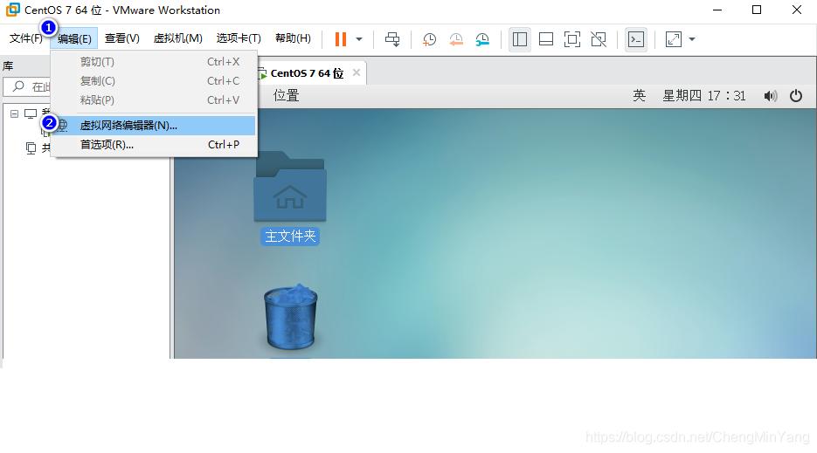817x453 pixels.
Task: Revert to previous snapshot icon
Action: click(x=456, y=39)
